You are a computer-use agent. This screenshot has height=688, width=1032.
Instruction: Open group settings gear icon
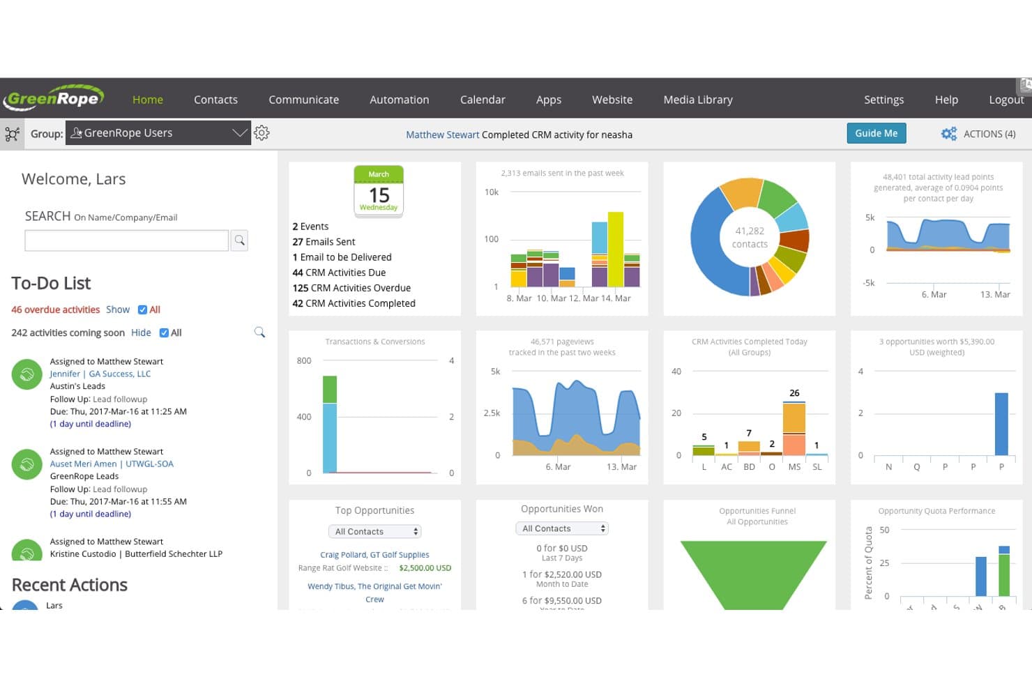tap(261, 133)
